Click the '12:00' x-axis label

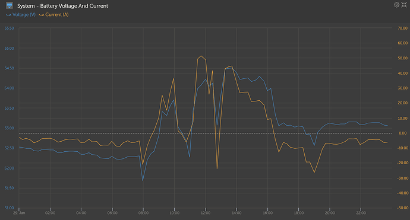click(206, 213)
